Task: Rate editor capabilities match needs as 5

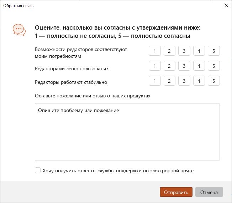Action: pyautogui.click(x=214, y=51)
